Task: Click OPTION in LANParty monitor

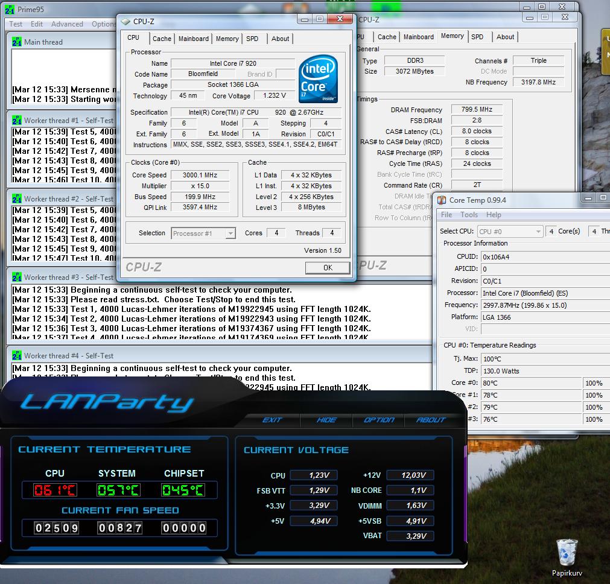Action: pos(378,420)
